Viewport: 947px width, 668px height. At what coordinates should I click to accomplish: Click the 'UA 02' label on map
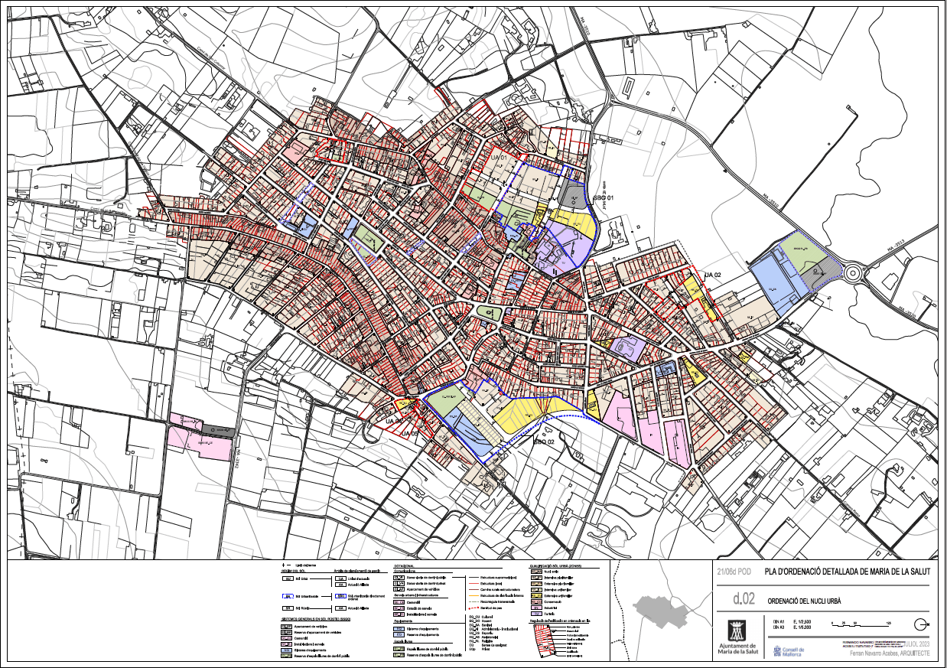click(x=713, y=275)
